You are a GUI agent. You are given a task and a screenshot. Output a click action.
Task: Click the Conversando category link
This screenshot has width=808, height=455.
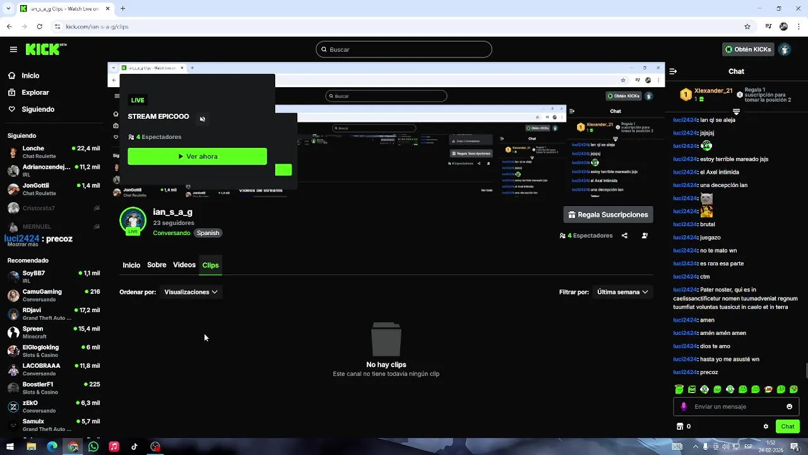click(x=171, y=233)
